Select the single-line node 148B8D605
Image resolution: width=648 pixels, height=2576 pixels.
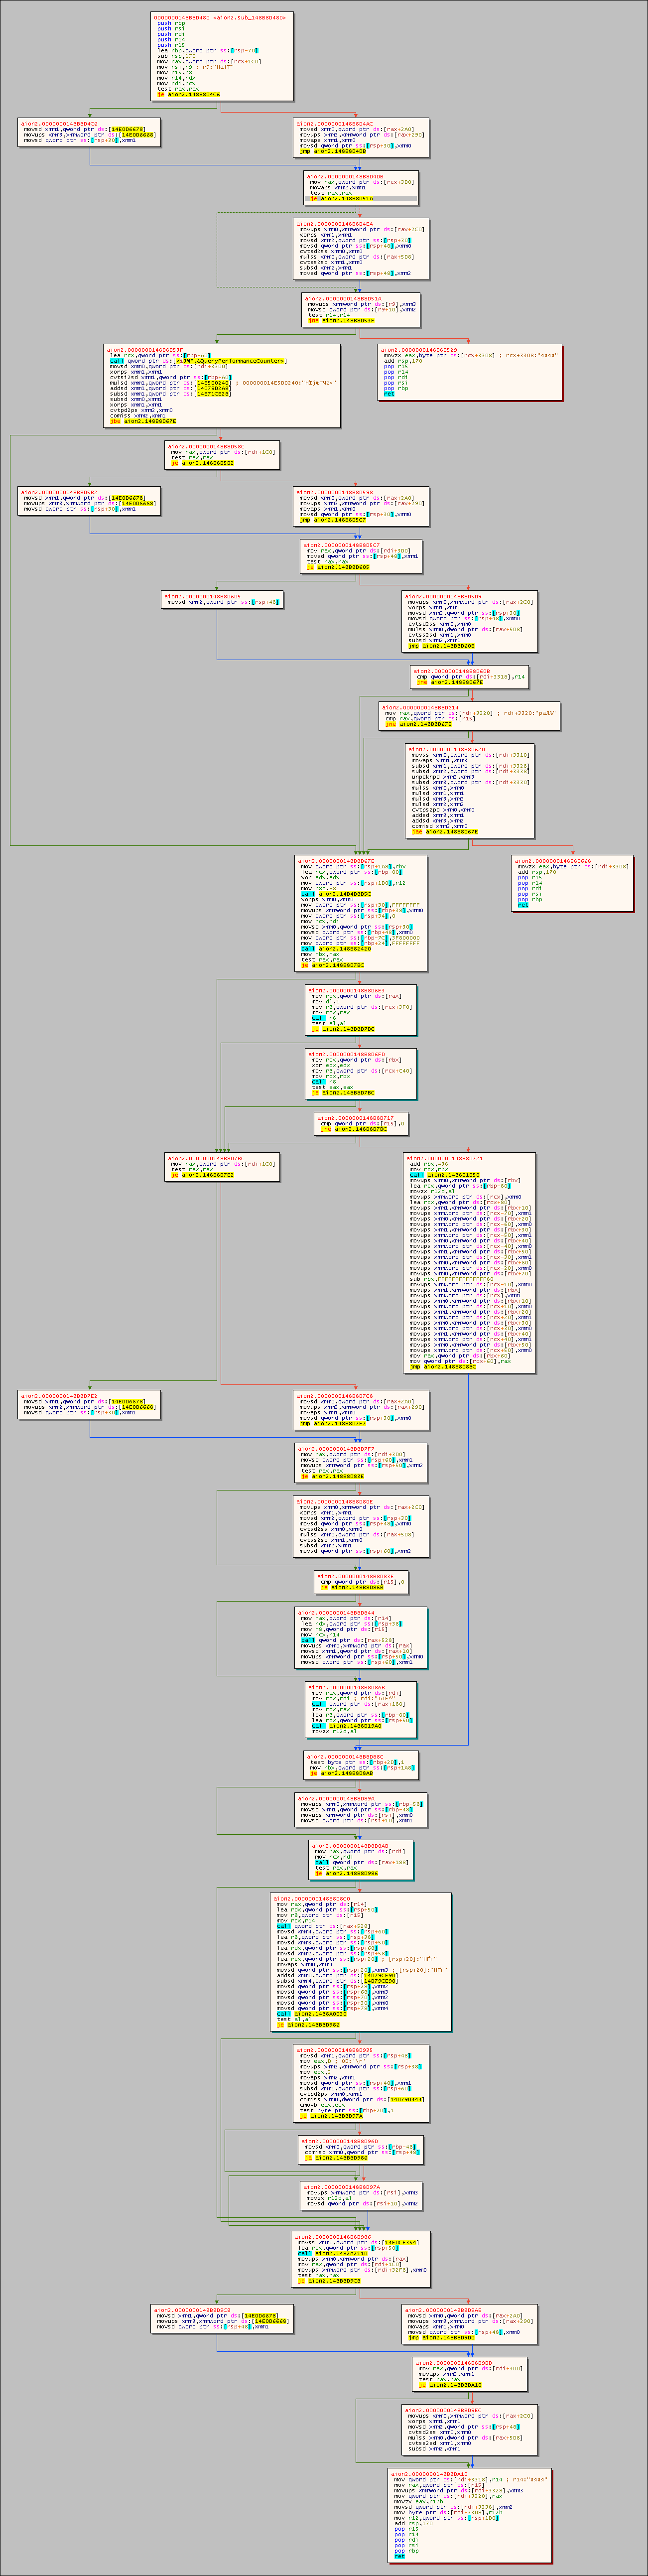pos(222,599)
